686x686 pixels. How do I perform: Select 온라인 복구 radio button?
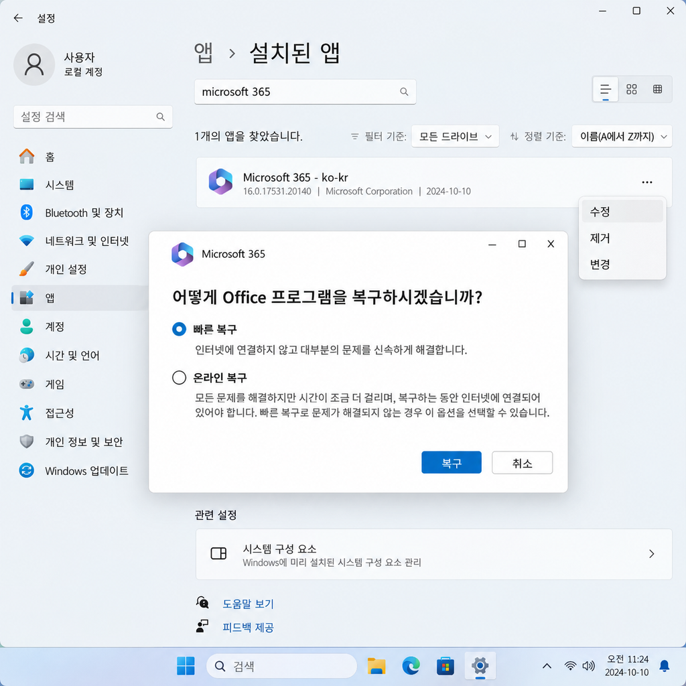point(179,377)
